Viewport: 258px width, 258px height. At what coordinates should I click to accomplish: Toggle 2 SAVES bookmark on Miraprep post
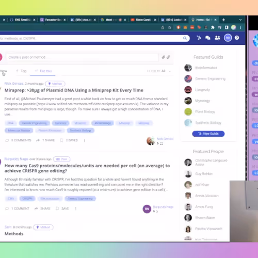(69, 140)
